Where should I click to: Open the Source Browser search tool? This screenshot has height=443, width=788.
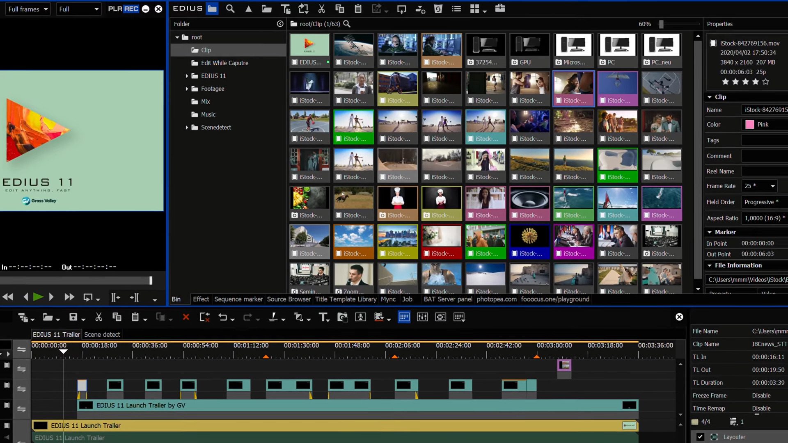tap(230, 8)
